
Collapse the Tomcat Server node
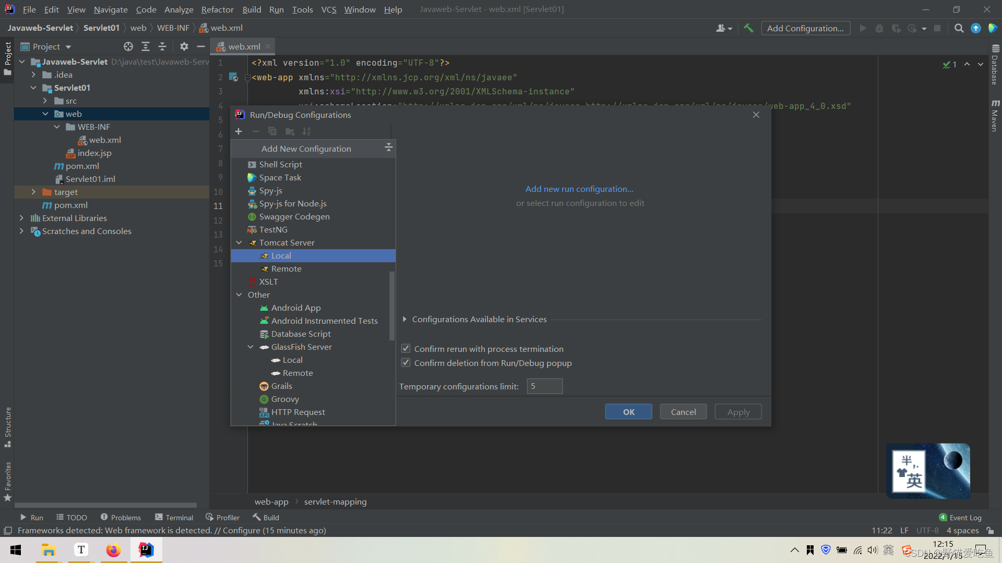click(239, 242)
